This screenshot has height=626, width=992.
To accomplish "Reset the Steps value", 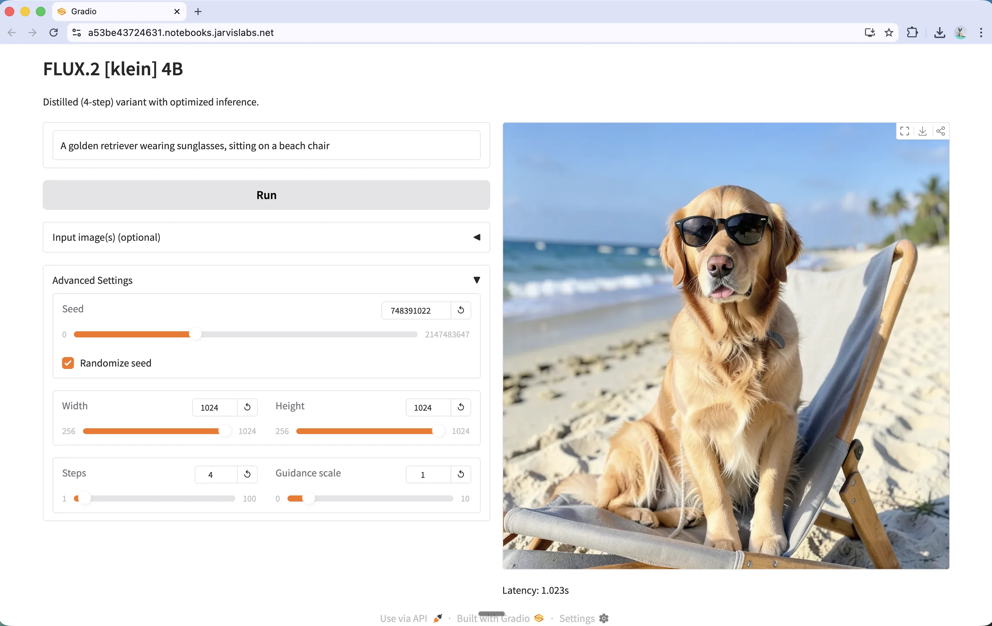I will (247, 474).
